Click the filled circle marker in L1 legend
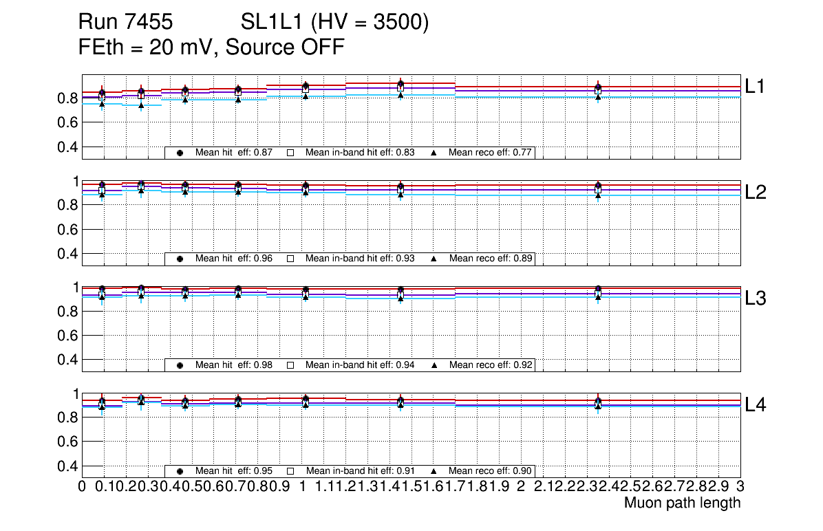 pos(180,153)
